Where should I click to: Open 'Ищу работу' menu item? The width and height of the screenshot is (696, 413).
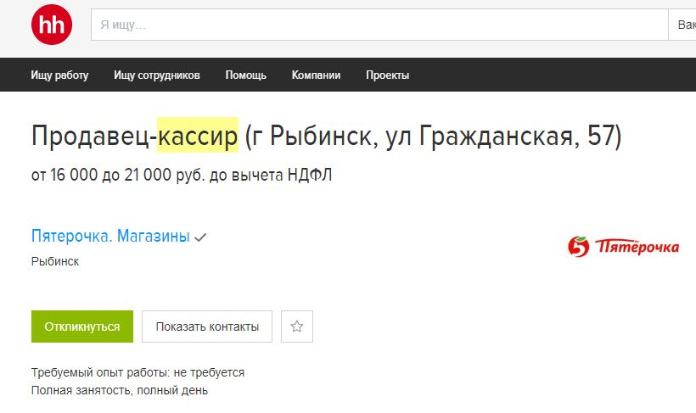coord(59,75)
